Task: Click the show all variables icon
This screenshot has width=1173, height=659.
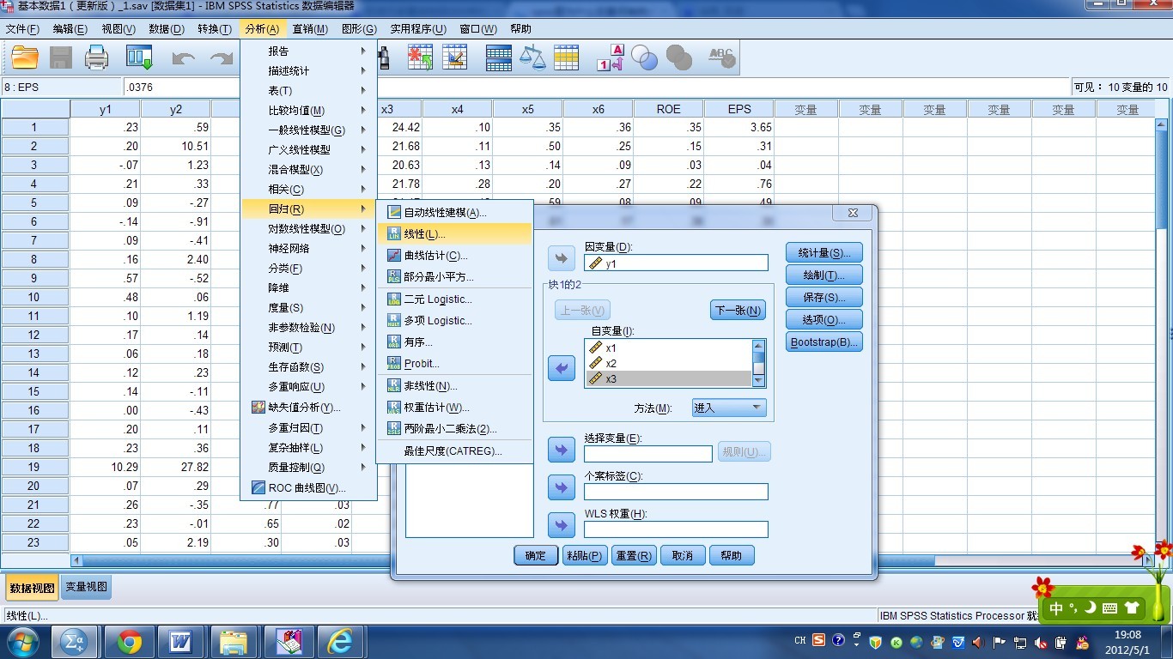Action: (x=678, y=57)
